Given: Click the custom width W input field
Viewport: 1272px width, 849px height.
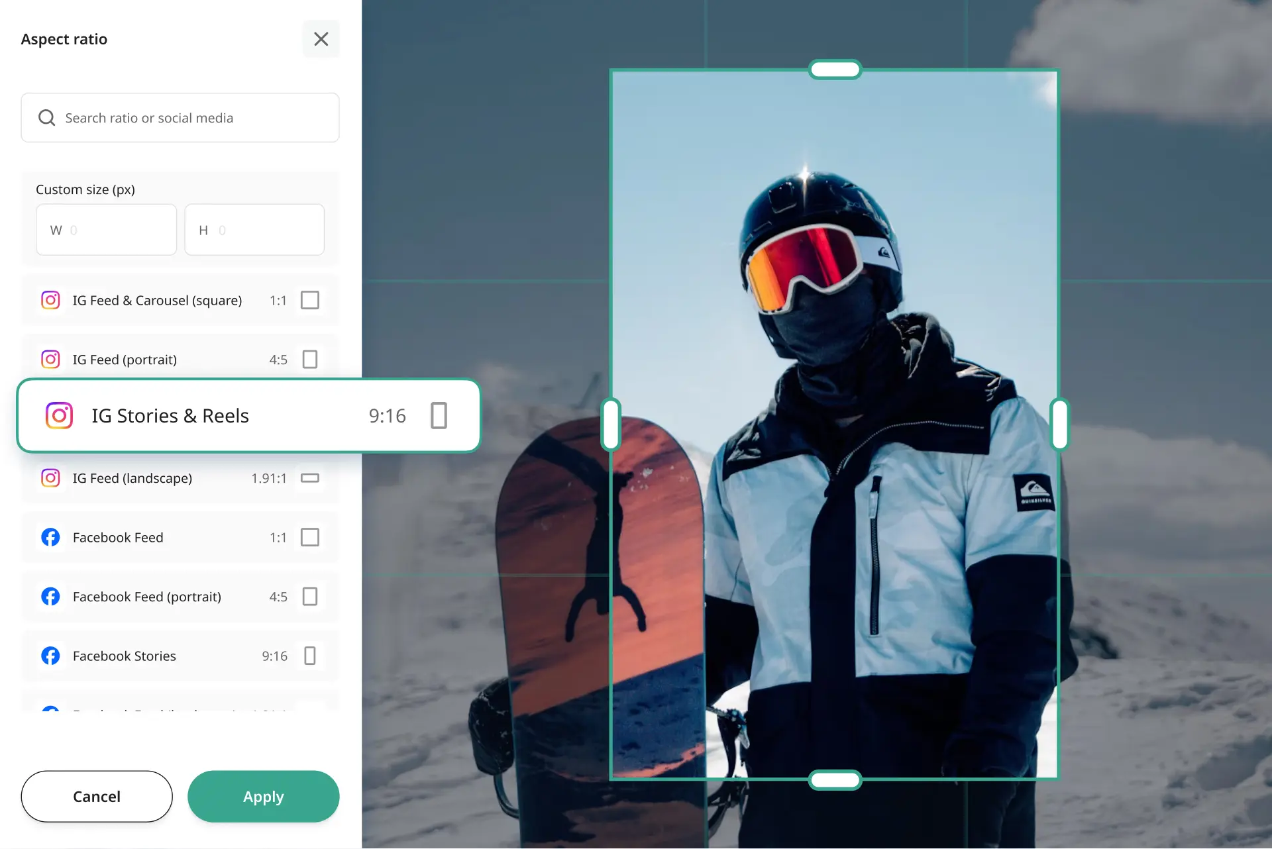Looking at the screenshot, I should click(x=106, y=230).
